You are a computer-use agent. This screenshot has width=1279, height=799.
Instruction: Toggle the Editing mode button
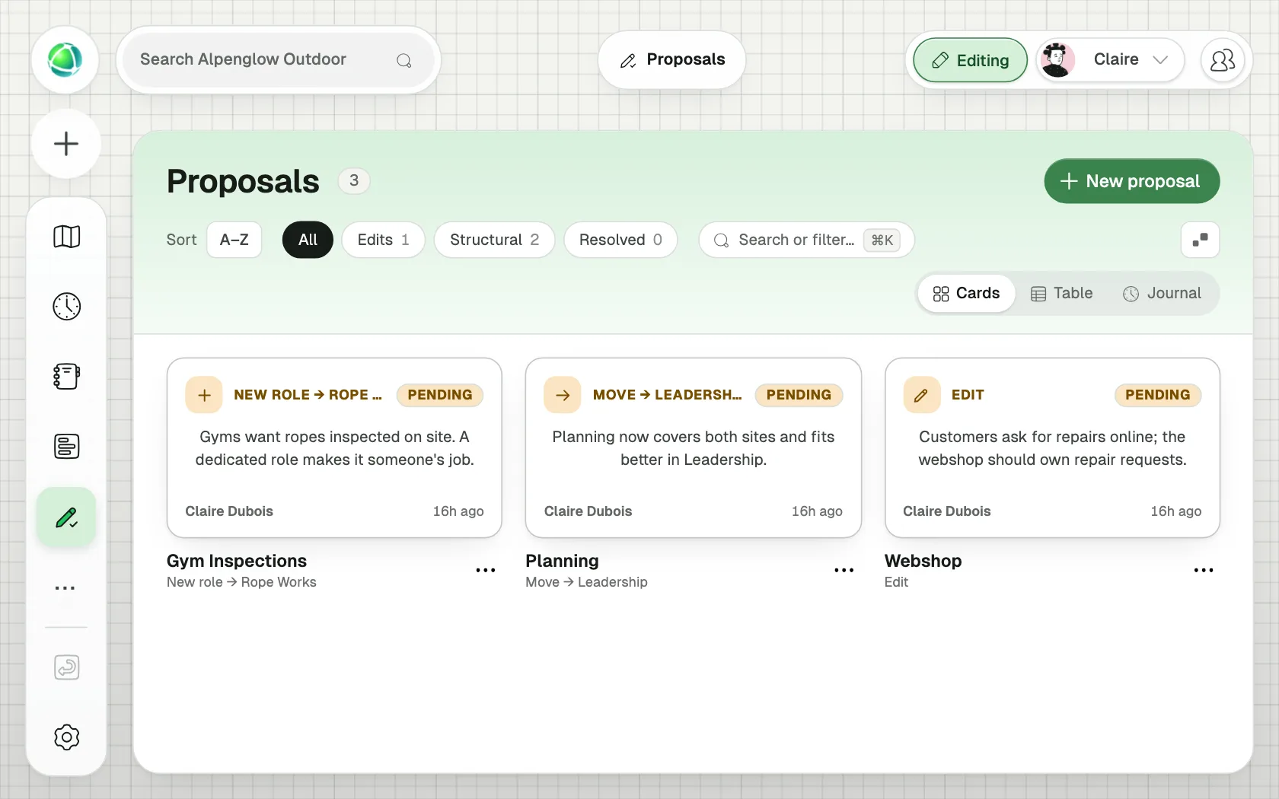971,60
